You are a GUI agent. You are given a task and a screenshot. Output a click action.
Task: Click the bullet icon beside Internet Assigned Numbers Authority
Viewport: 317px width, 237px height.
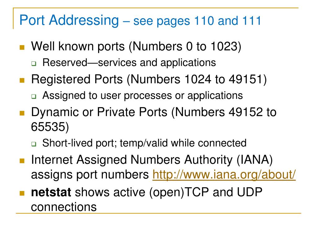[x=22, y=160]
